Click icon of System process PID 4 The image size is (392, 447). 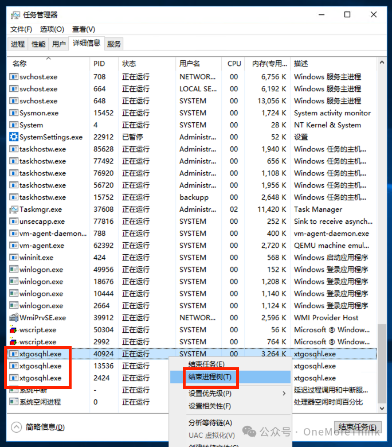coord(13,125)
